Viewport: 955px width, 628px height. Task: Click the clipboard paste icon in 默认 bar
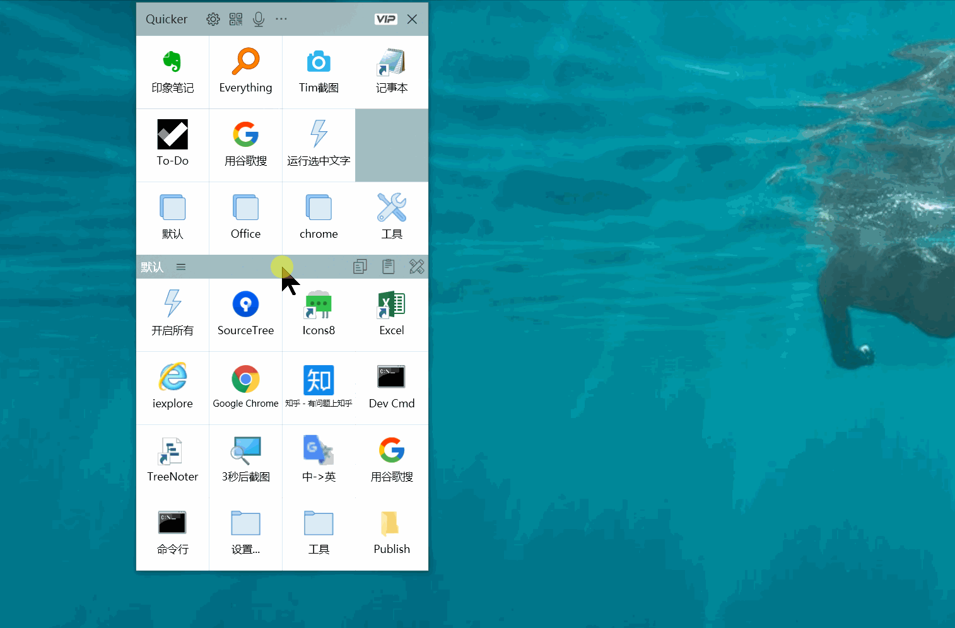389,267
